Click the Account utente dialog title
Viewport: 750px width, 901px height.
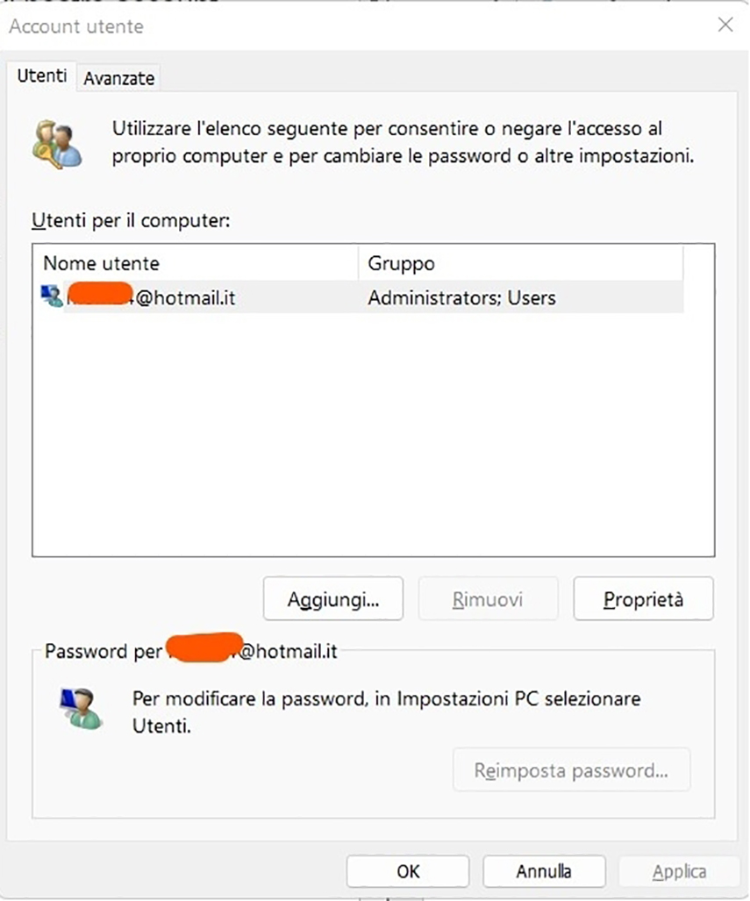click(75, 26)
